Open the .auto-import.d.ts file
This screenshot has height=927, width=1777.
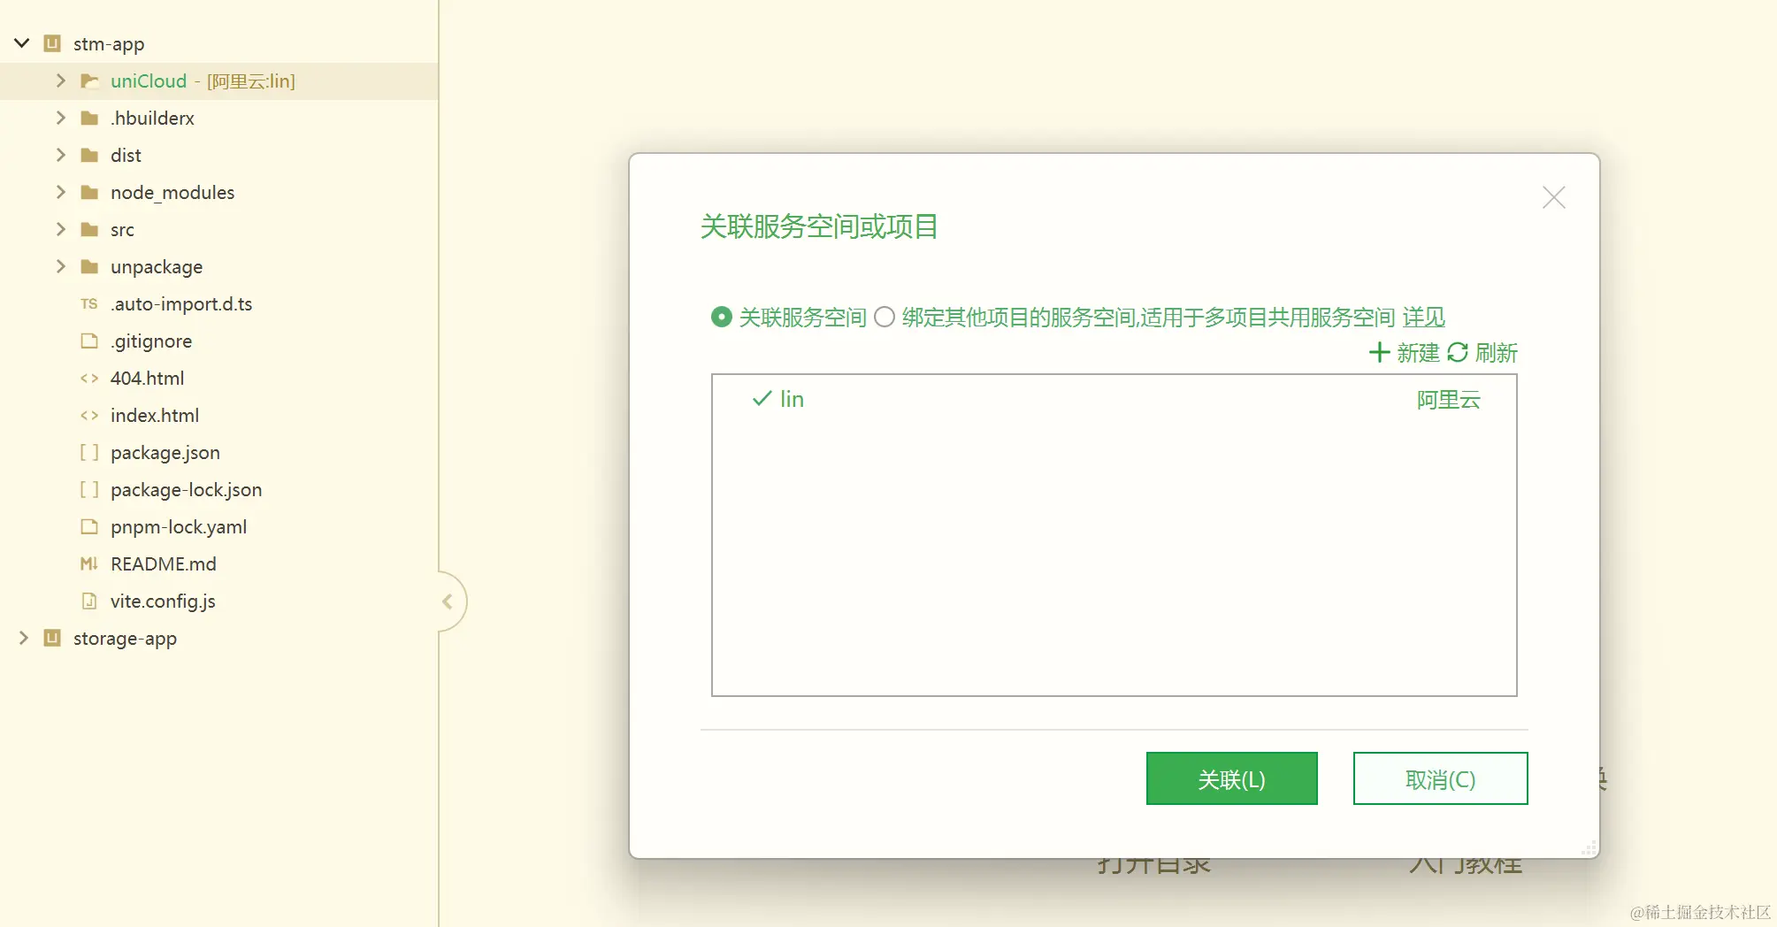[x=181, y=303]
